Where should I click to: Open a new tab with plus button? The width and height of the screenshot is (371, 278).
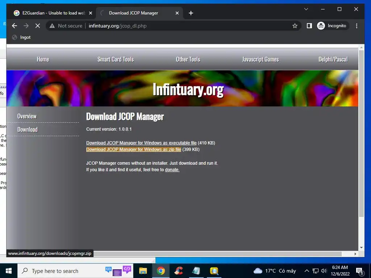pyautogui.click(x=191, y=13)
